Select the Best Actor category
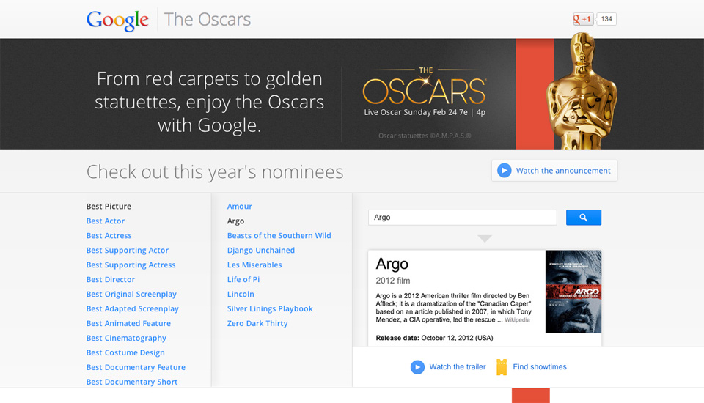Screen dimensions: 704x403 106,221
